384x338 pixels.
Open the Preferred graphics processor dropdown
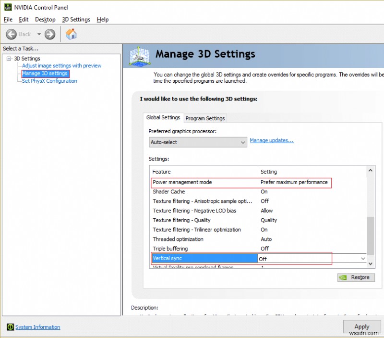(x=198, y=142)
